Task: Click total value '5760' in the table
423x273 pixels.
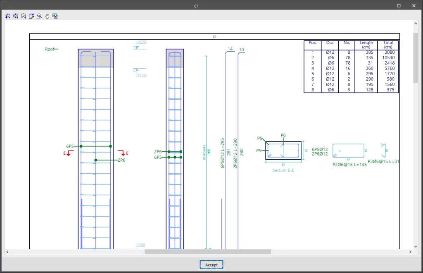Action: (x=390, y=68)
